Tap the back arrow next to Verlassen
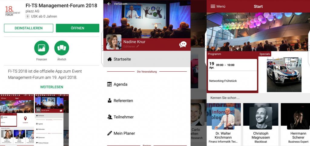The image size is (310, 146). tap(109, 4)
